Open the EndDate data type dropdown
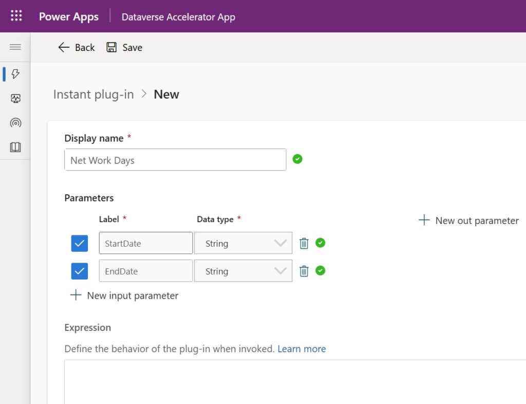Viewport: 526px width, 404px height. point(243,271)
